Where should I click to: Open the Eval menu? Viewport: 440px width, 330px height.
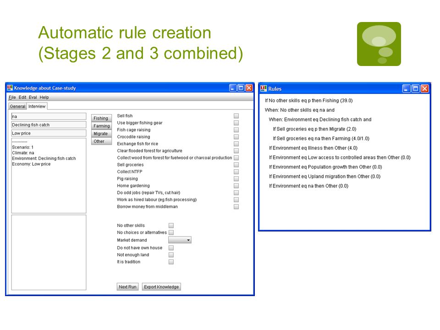tap(33, 97)
